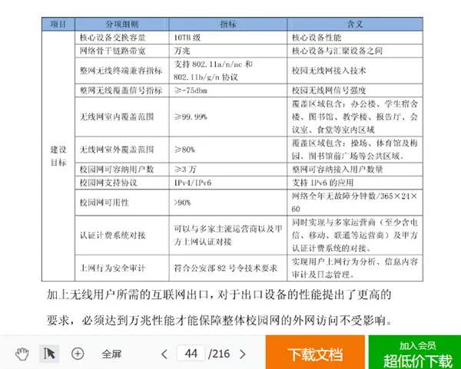This screenshot has width=461, height=369.
Task: Open fullscreen via 全屏
Action: pos(111,354)
